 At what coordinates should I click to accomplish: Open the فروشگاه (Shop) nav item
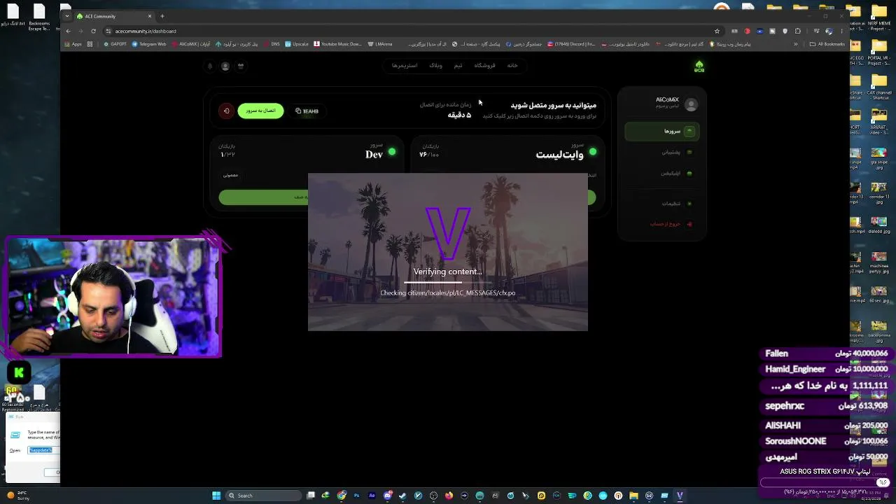point(484,66)
